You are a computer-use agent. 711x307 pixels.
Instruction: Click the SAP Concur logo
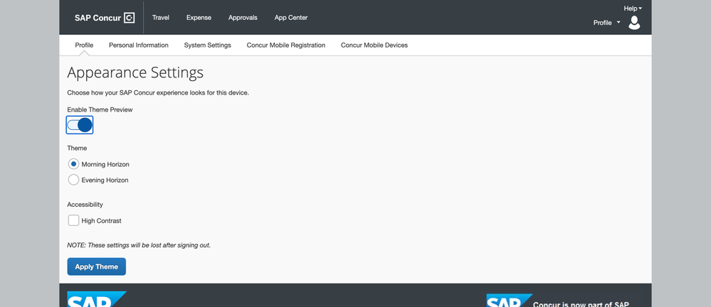105,18
